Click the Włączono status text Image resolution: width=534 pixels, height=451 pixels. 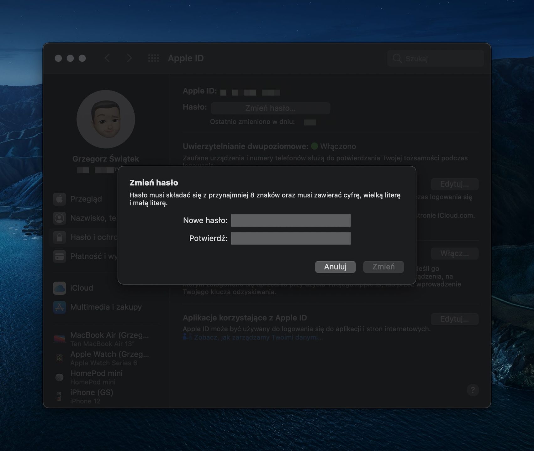(x=338, y=146)
